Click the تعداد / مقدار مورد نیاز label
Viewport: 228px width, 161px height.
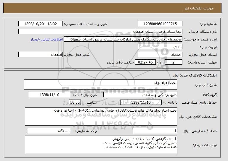(x=200, y=131)
